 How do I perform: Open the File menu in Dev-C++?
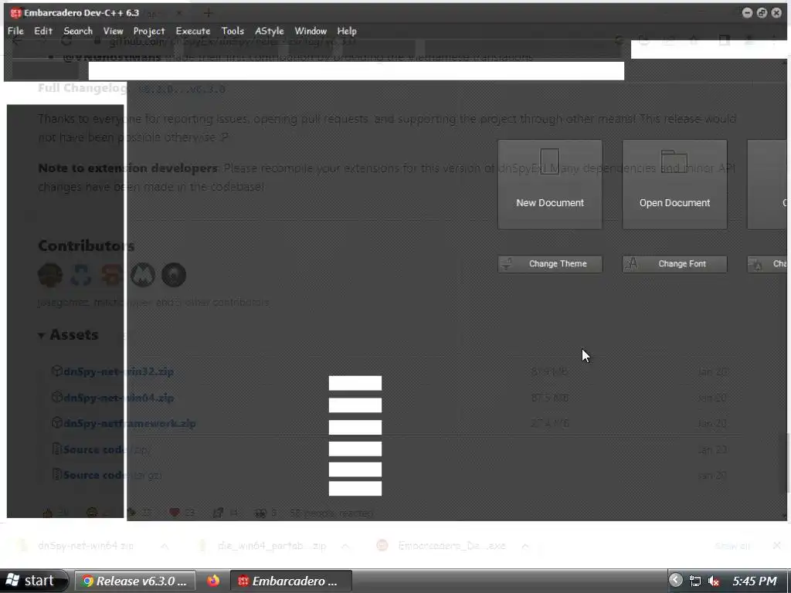click(x=15, y=31)
